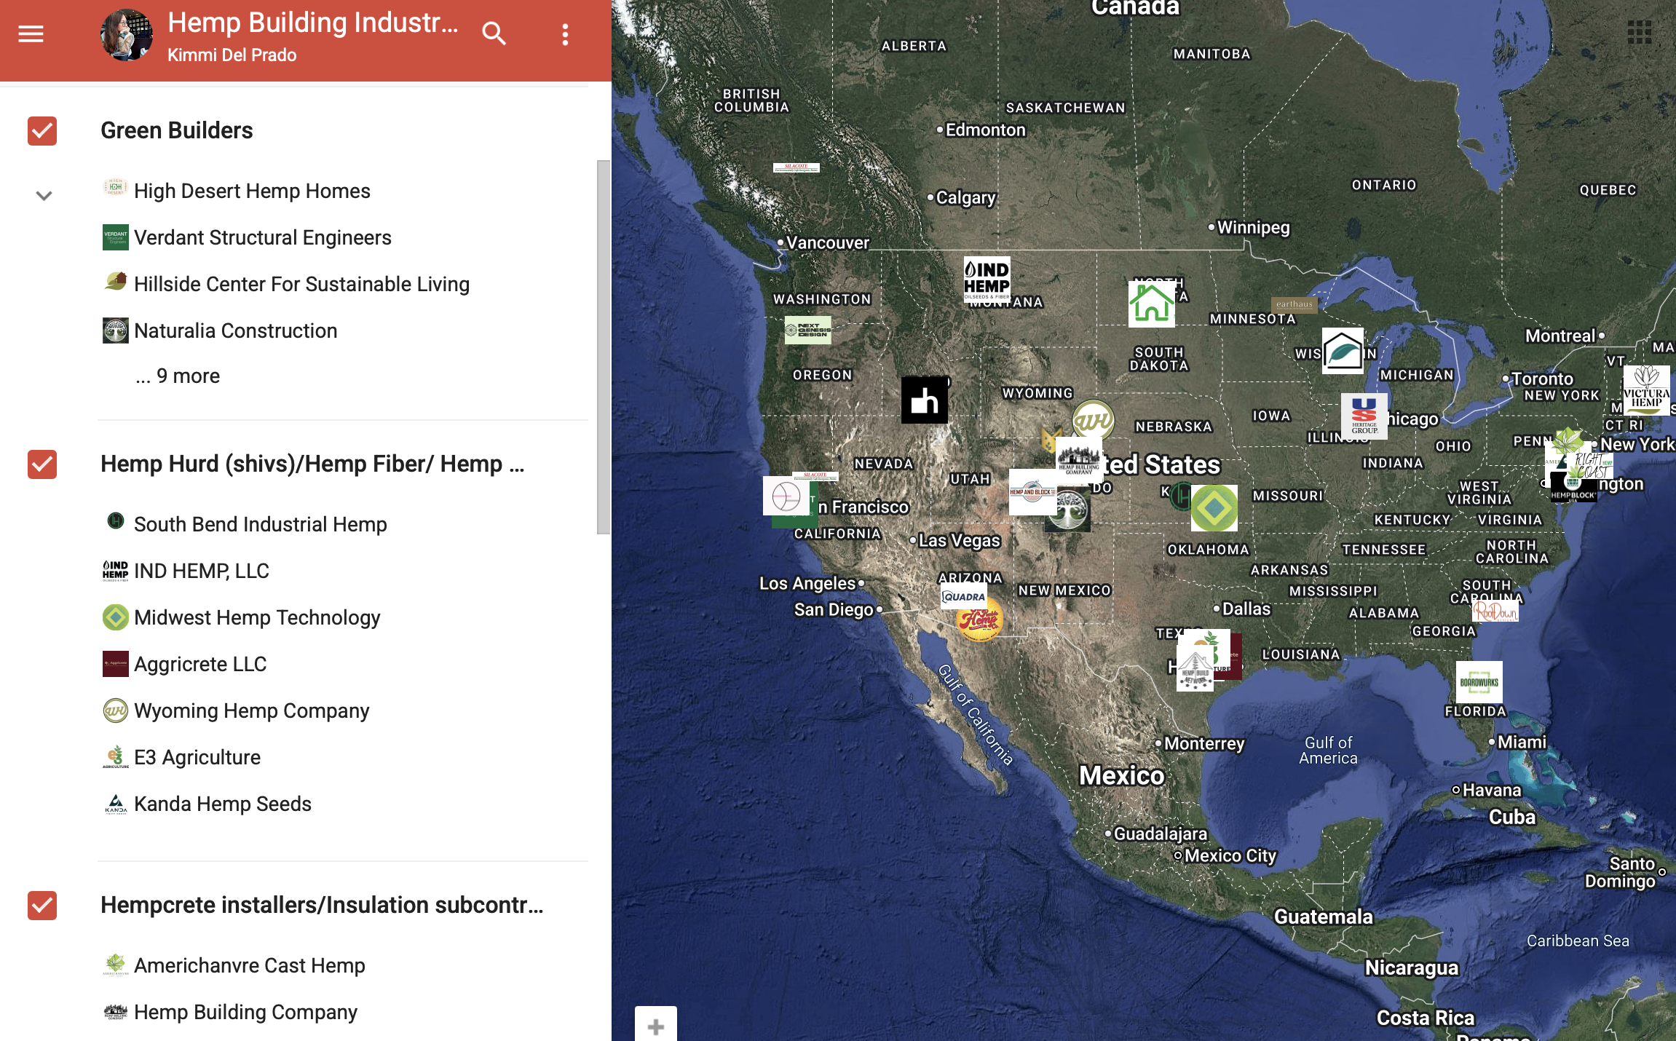Click the Boardwurks marker in Florida
The image size is (1676, 1041).
pos(1479,682)
